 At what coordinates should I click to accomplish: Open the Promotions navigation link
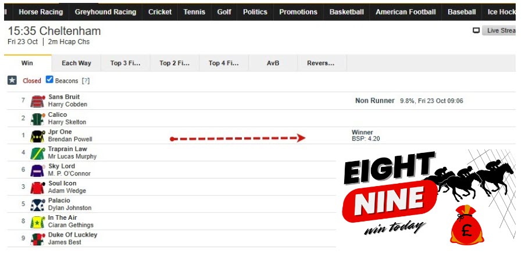tap(298, 12)
